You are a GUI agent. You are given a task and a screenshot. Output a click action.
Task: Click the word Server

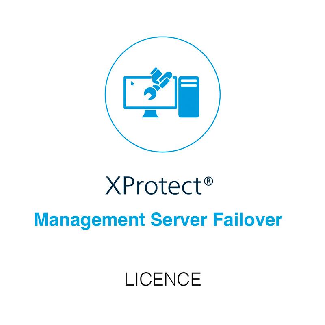click(x=179, y=220)
